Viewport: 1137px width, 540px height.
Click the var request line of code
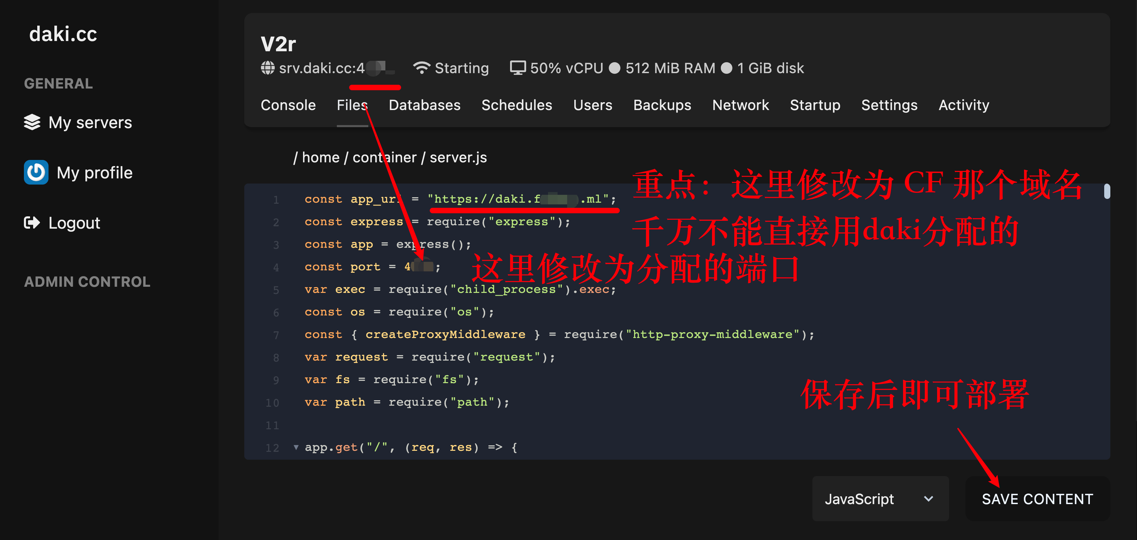click(x=429, y=357)
